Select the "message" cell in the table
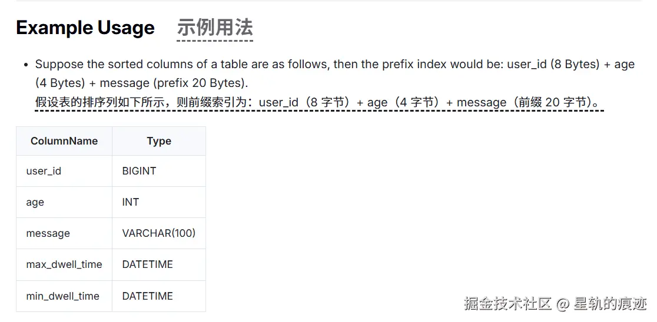The width and height of the screenshot is (657, 322). coord(48,233)
